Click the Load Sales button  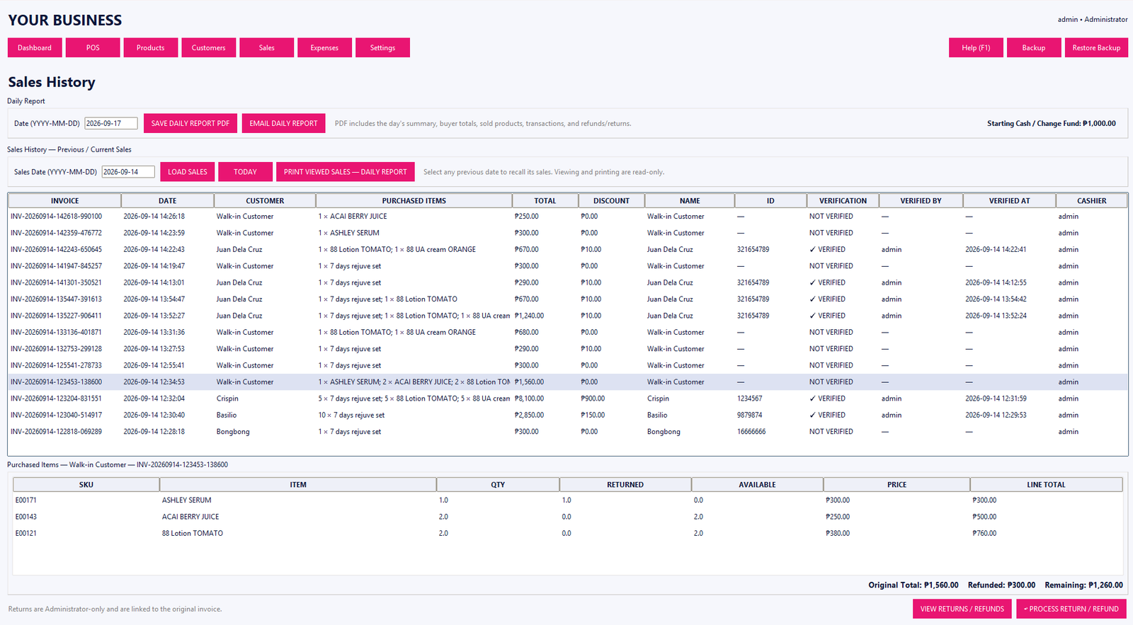(188, 172)
